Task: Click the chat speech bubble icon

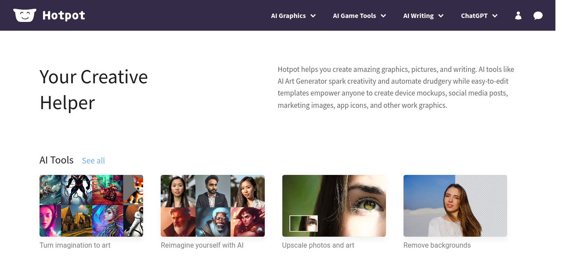Action: [538, 16]
